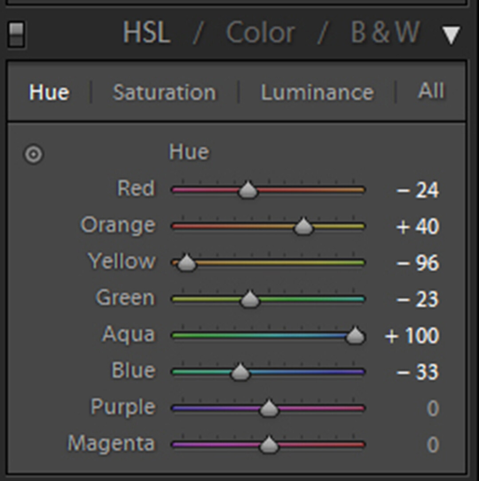
Task: Select the Hue tab
Action: [x=49, y=92]
